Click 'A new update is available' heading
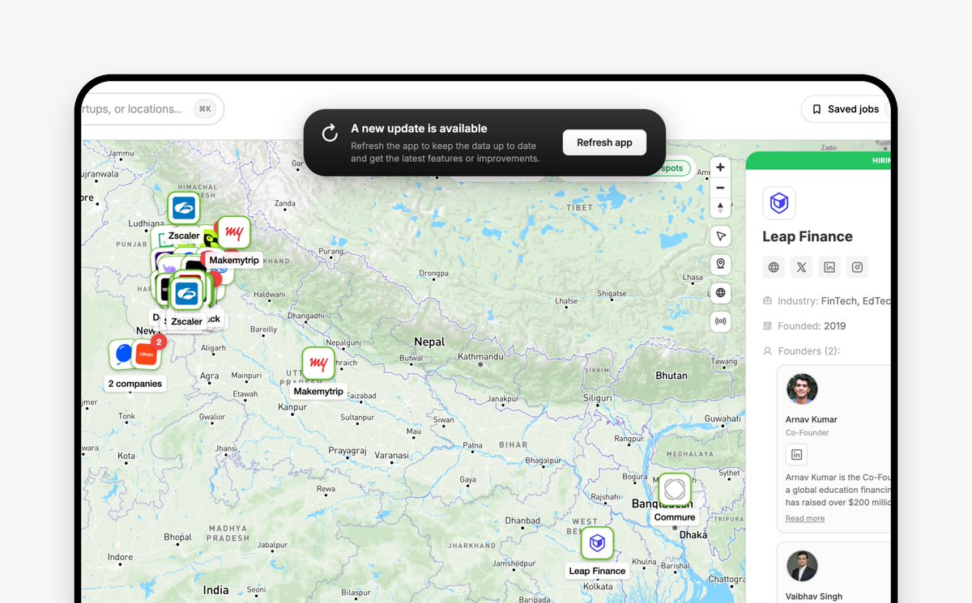The height and width of the screenshot is (603, 972). coord(419,128)
